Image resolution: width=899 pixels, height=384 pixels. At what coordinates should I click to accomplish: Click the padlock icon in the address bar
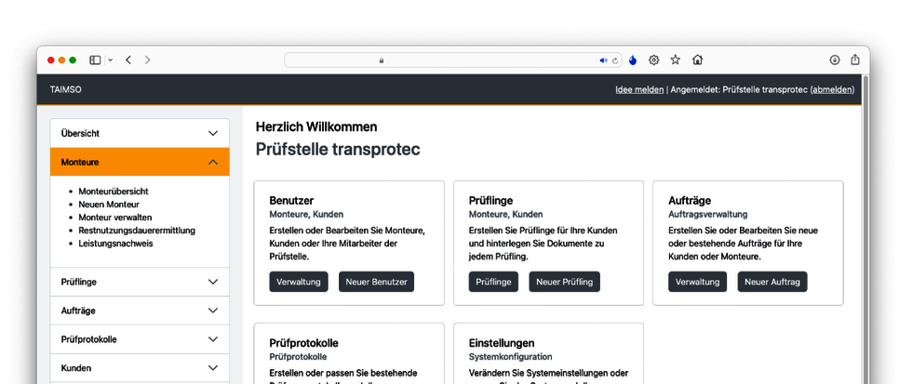[x=382, y=60]
